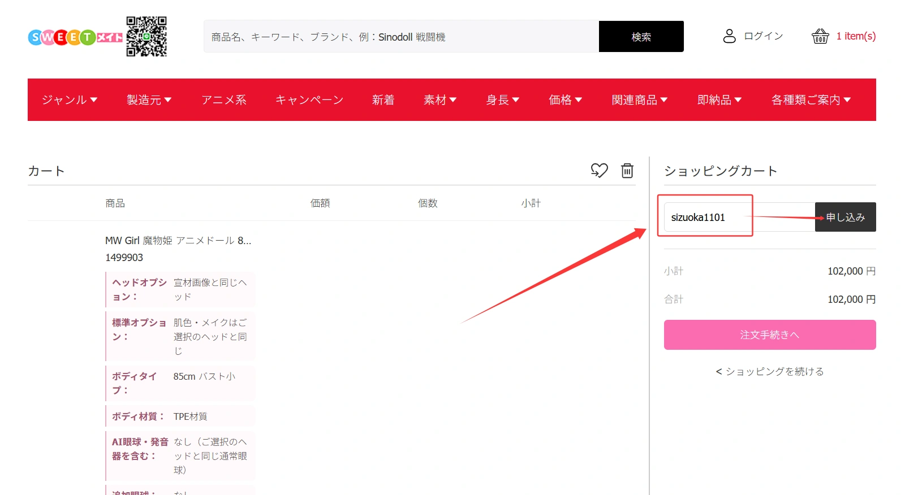
Task: Open the キャンペーン menu item
Action: coord(309,100)
